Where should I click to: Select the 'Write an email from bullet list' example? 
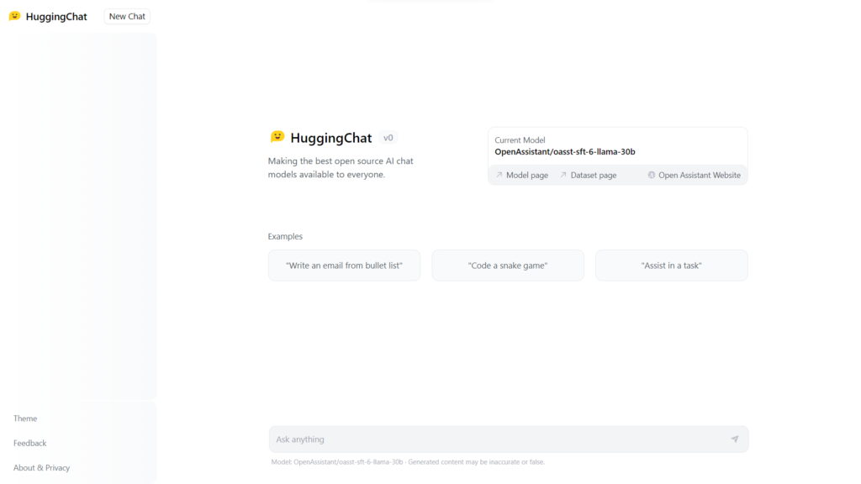click(x=344, y=265)
